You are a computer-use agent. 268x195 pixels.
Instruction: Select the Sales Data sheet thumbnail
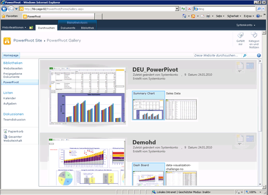click(181, 105)
